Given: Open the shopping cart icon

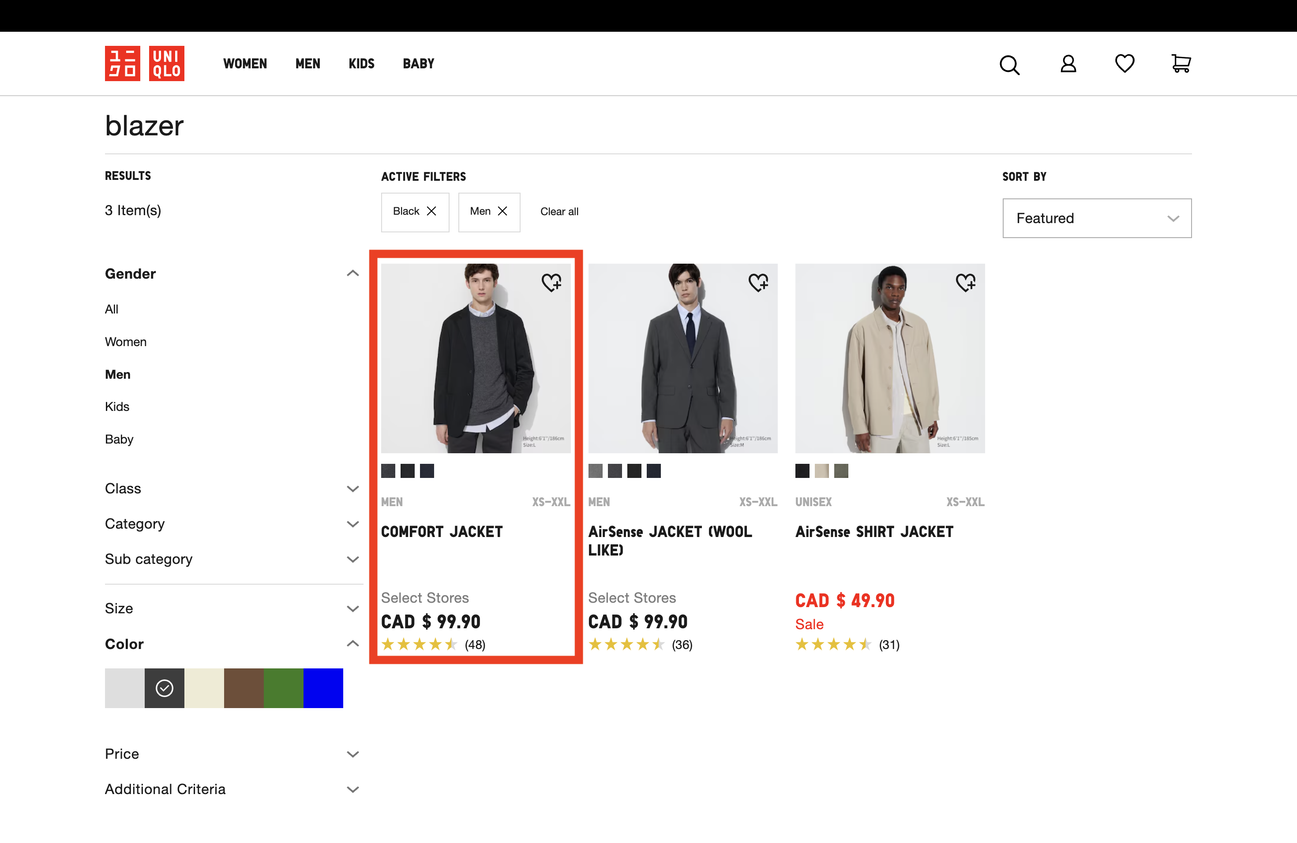Looking at the screenshot, I should (x=1181, y=64).
